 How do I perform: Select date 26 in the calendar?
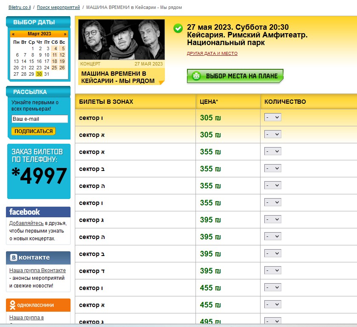(x=62, y=68)
